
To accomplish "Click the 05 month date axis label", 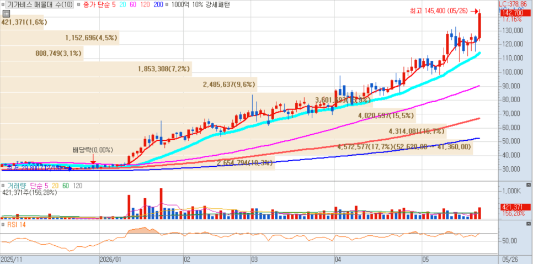I will [x=425, y=260].
